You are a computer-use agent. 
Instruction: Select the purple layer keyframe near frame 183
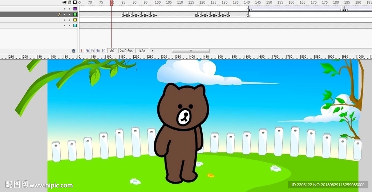[343, 10]
